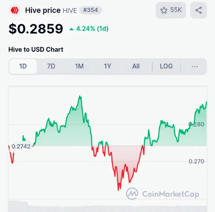The width and height of the screenshot is (215, 212).
Task: Select the 1D chart range tab
Action: click(23, 66)
